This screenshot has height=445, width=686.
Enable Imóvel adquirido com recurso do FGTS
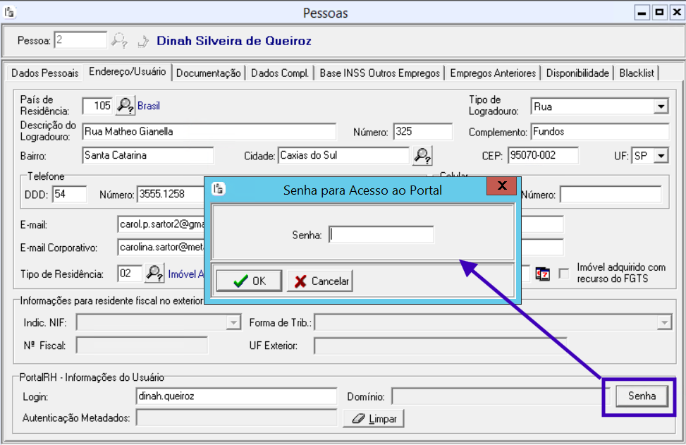(564, 274)
